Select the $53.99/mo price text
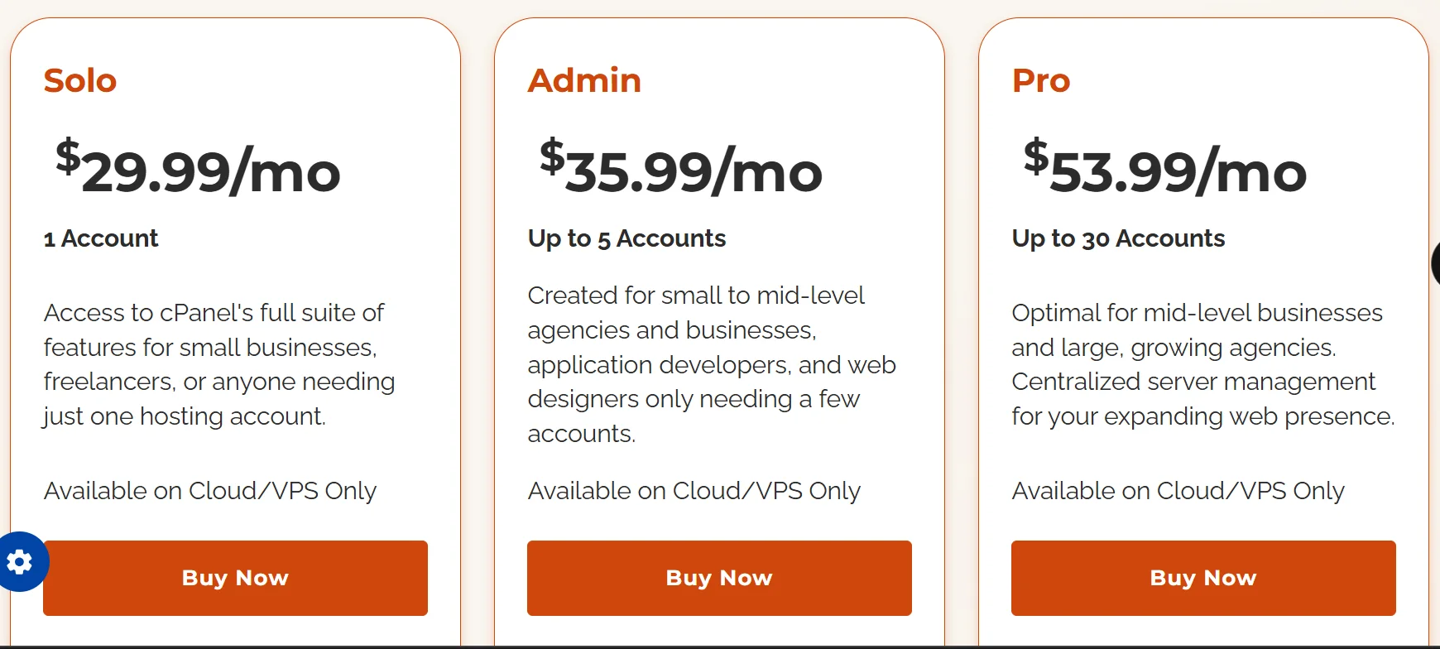 1165,170
